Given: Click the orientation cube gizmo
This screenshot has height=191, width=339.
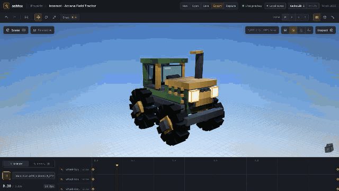Looking at the screenshot, I should point(329,148).
